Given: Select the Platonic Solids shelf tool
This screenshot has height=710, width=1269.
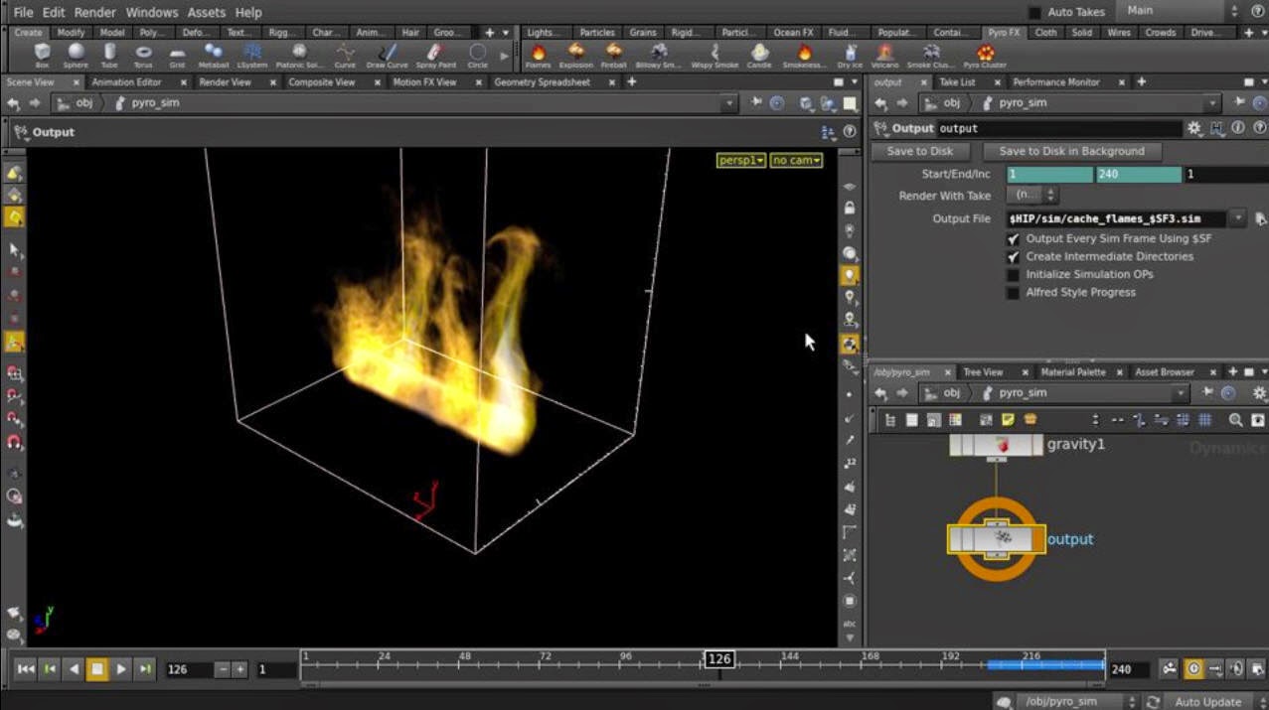Looking at the screenshot, I should 299,55.
